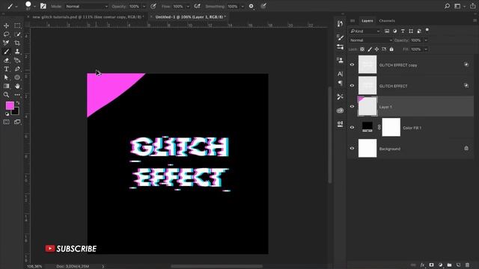Open the brush Mode dropdown
Screen dimensions: 479x269
87,6
